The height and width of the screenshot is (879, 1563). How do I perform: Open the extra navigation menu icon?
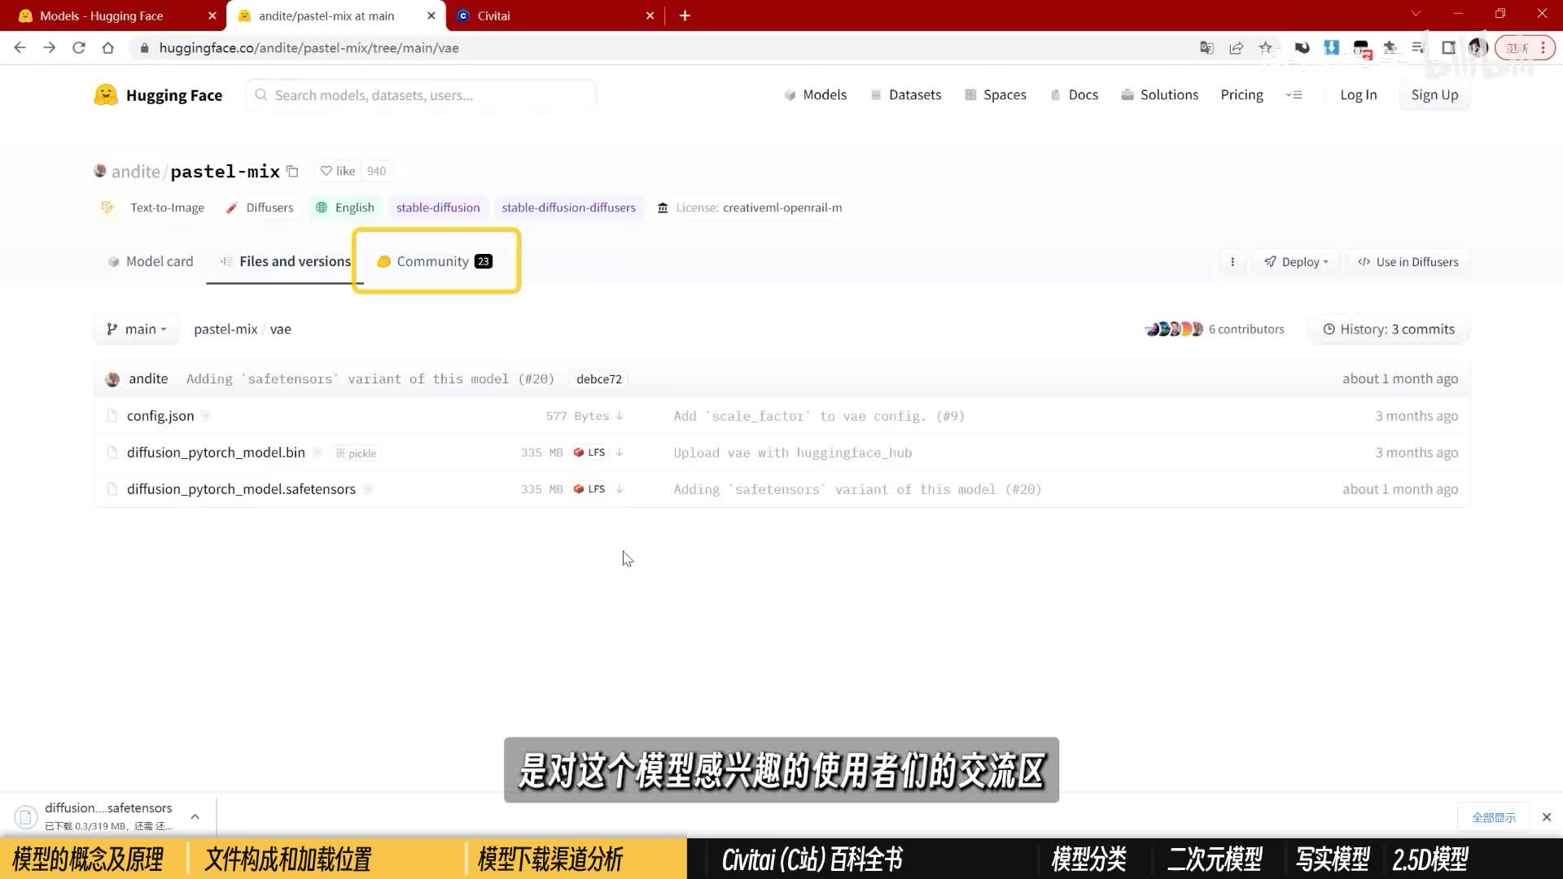tap(1294, 95)
